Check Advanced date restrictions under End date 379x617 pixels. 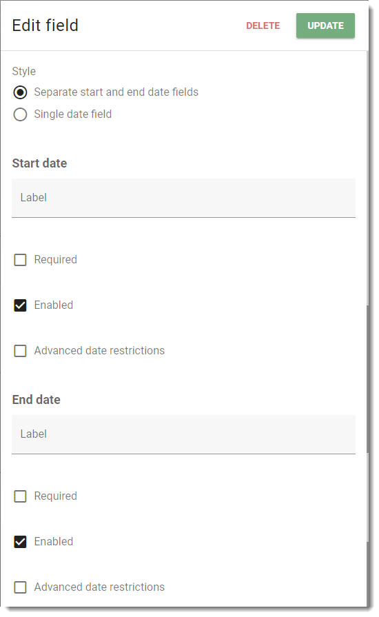20,587
